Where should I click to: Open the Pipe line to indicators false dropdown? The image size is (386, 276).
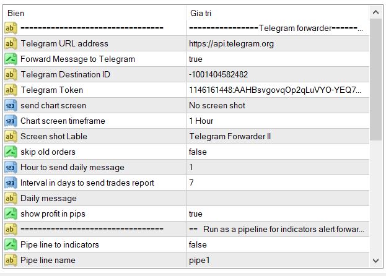[x=276, y=245]
